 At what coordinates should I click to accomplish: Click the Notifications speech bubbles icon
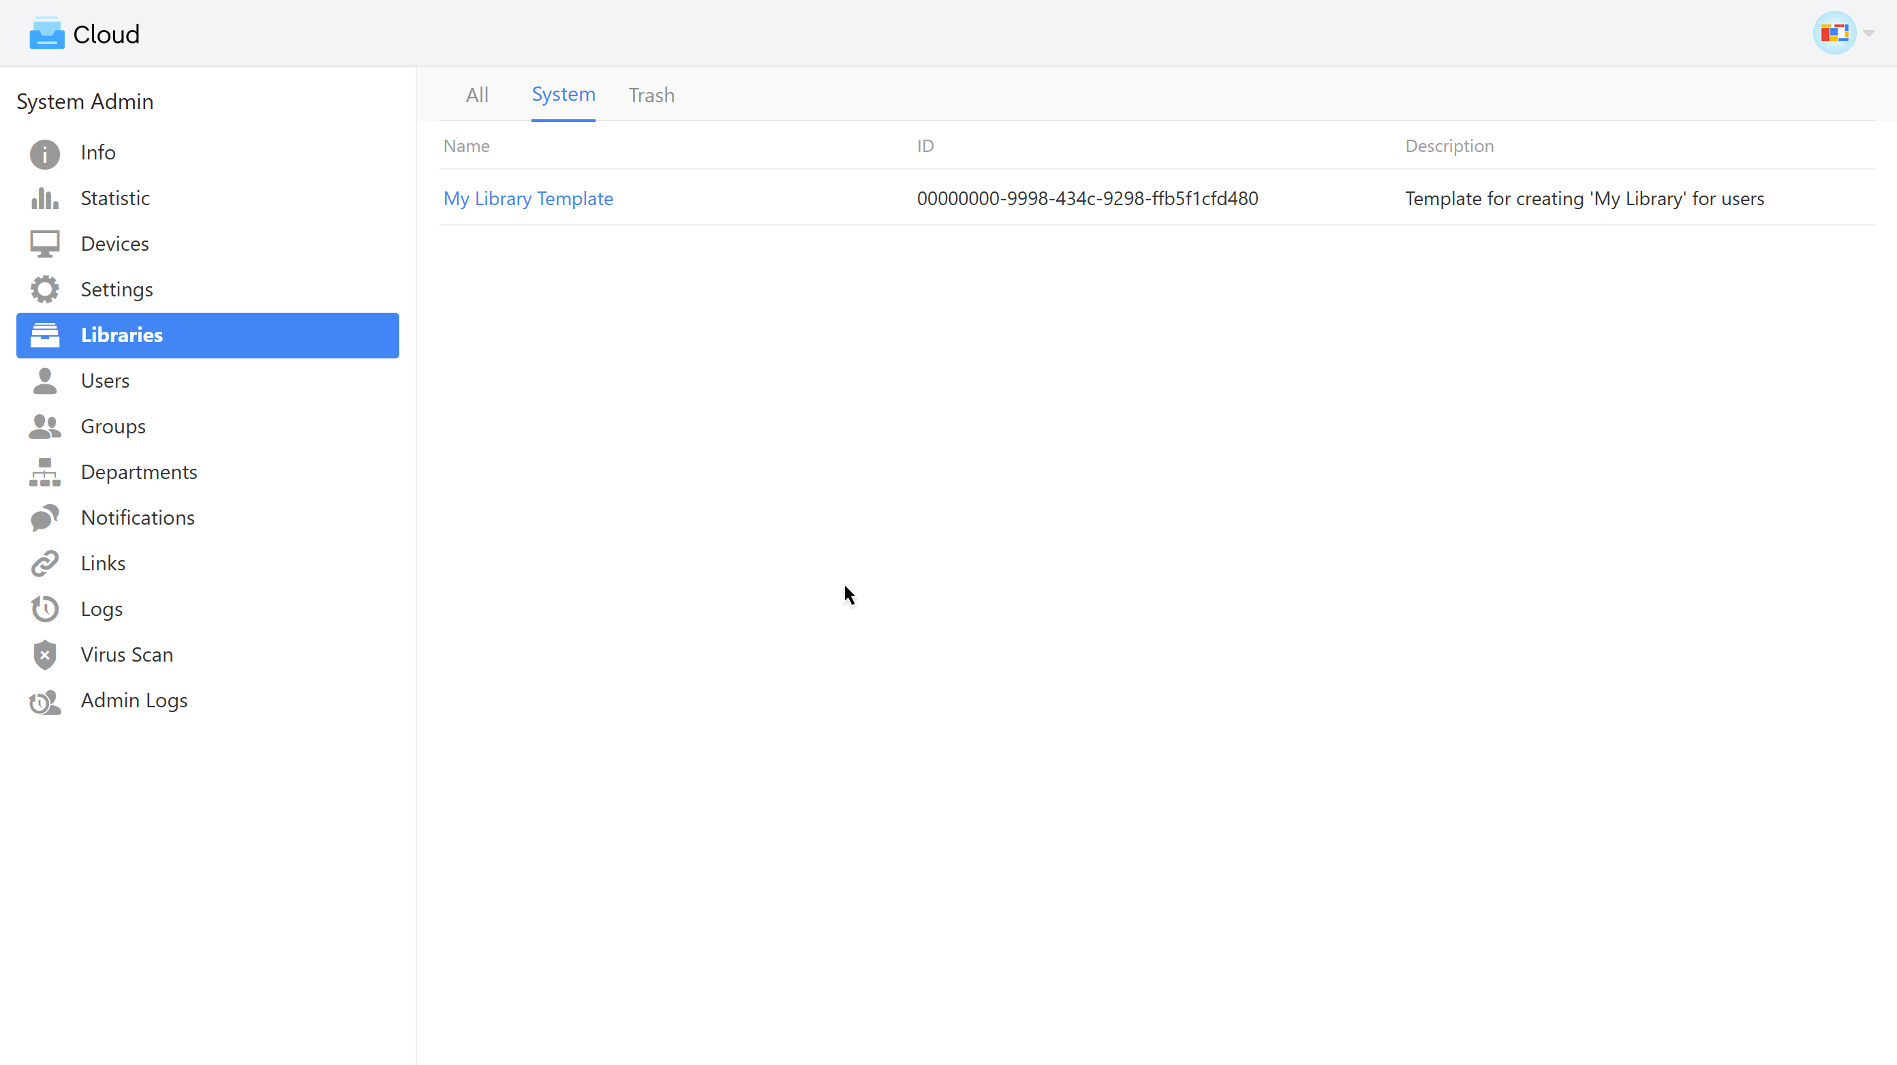(x=45, y=518)
